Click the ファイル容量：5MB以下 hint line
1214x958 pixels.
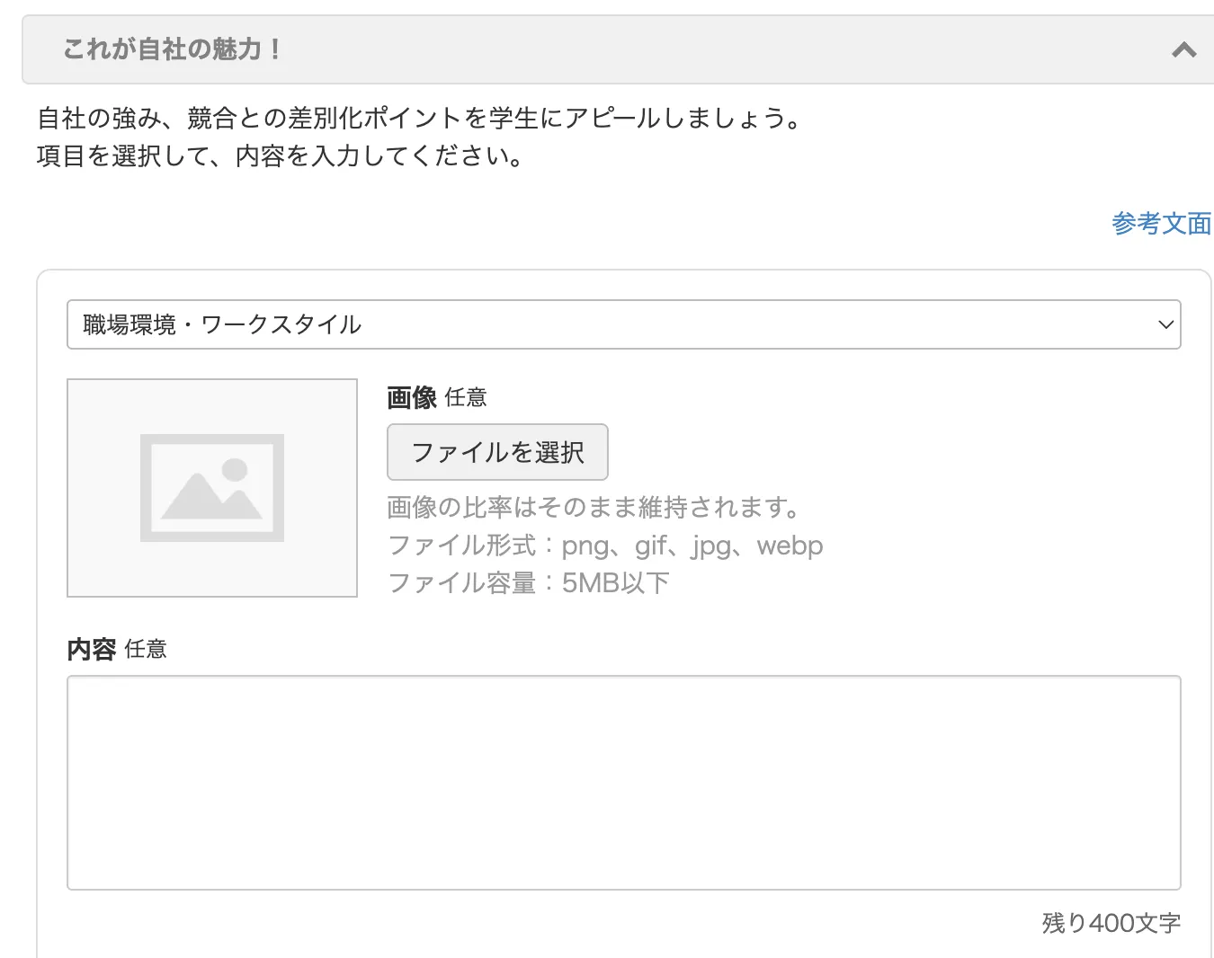point(528,583)
